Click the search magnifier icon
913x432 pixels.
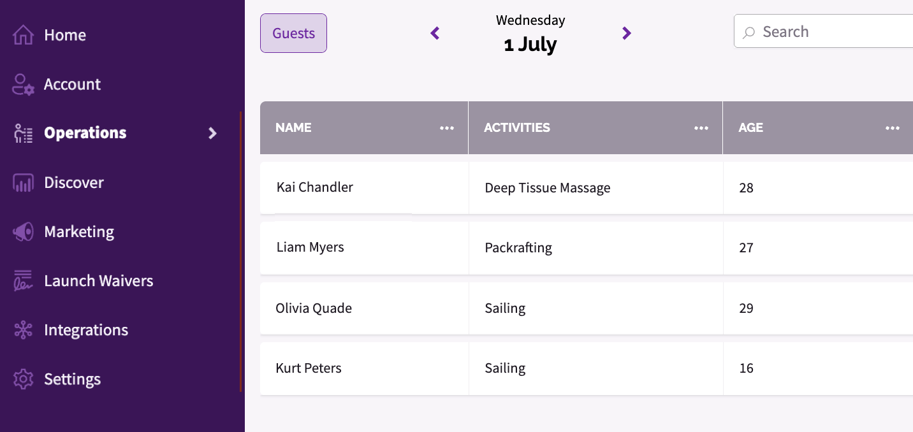click(750, 32)
